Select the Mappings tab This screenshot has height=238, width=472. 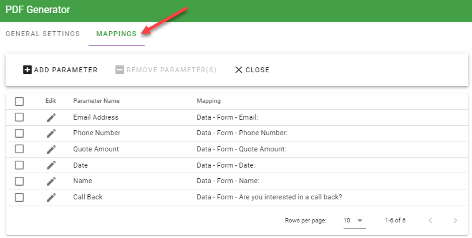tap(117, 34)
